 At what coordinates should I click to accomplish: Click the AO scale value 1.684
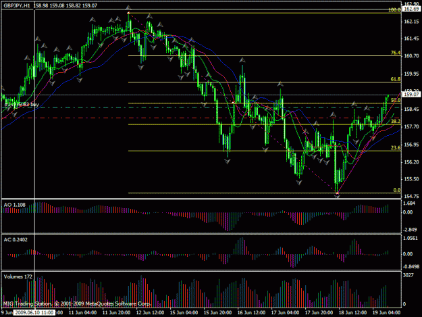tap(409, 203)
